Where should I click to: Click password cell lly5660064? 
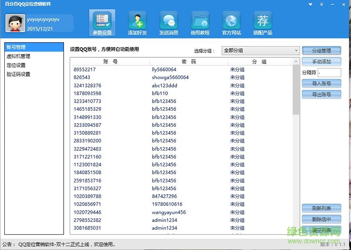pos(164,70)
